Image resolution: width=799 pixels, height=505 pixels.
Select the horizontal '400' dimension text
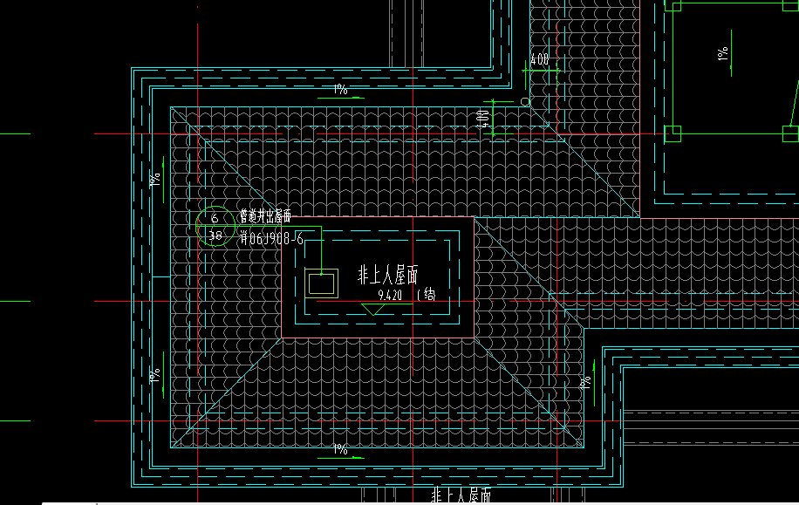(540, 59)
